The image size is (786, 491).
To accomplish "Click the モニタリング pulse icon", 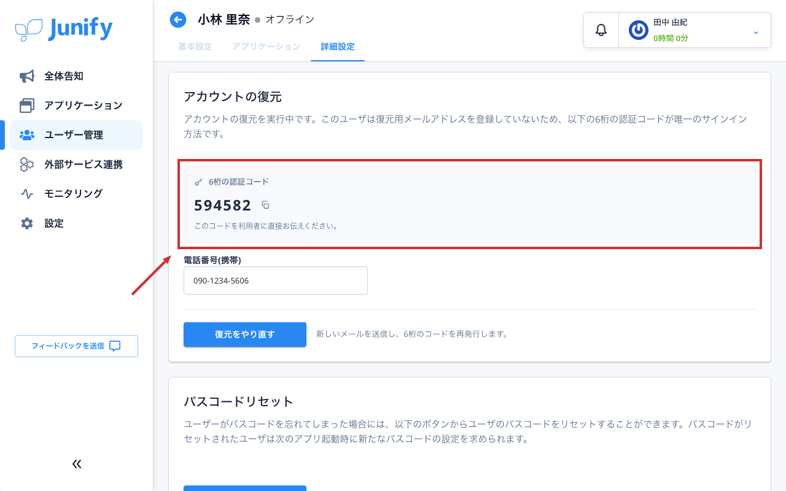I will [27, 194].
